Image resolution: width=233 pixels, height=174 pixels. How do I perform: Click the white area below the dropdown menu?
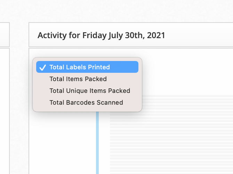tap(63, 142)
